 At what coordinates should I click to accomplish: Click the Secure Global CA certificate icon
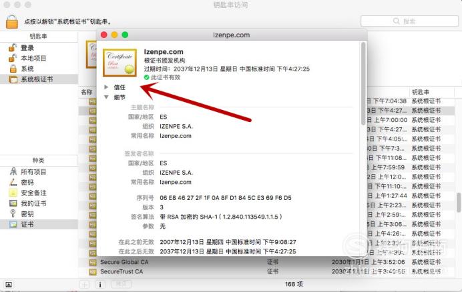coord(93,262)
